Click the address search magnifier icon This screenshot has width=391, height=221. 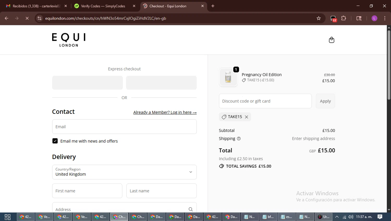coord(191,209)
